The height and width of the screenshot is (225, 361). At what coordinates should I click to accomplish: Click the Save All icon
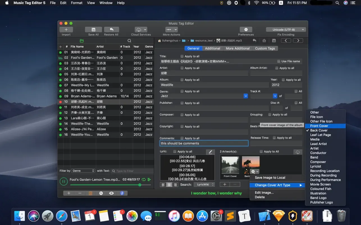point(93,29)
